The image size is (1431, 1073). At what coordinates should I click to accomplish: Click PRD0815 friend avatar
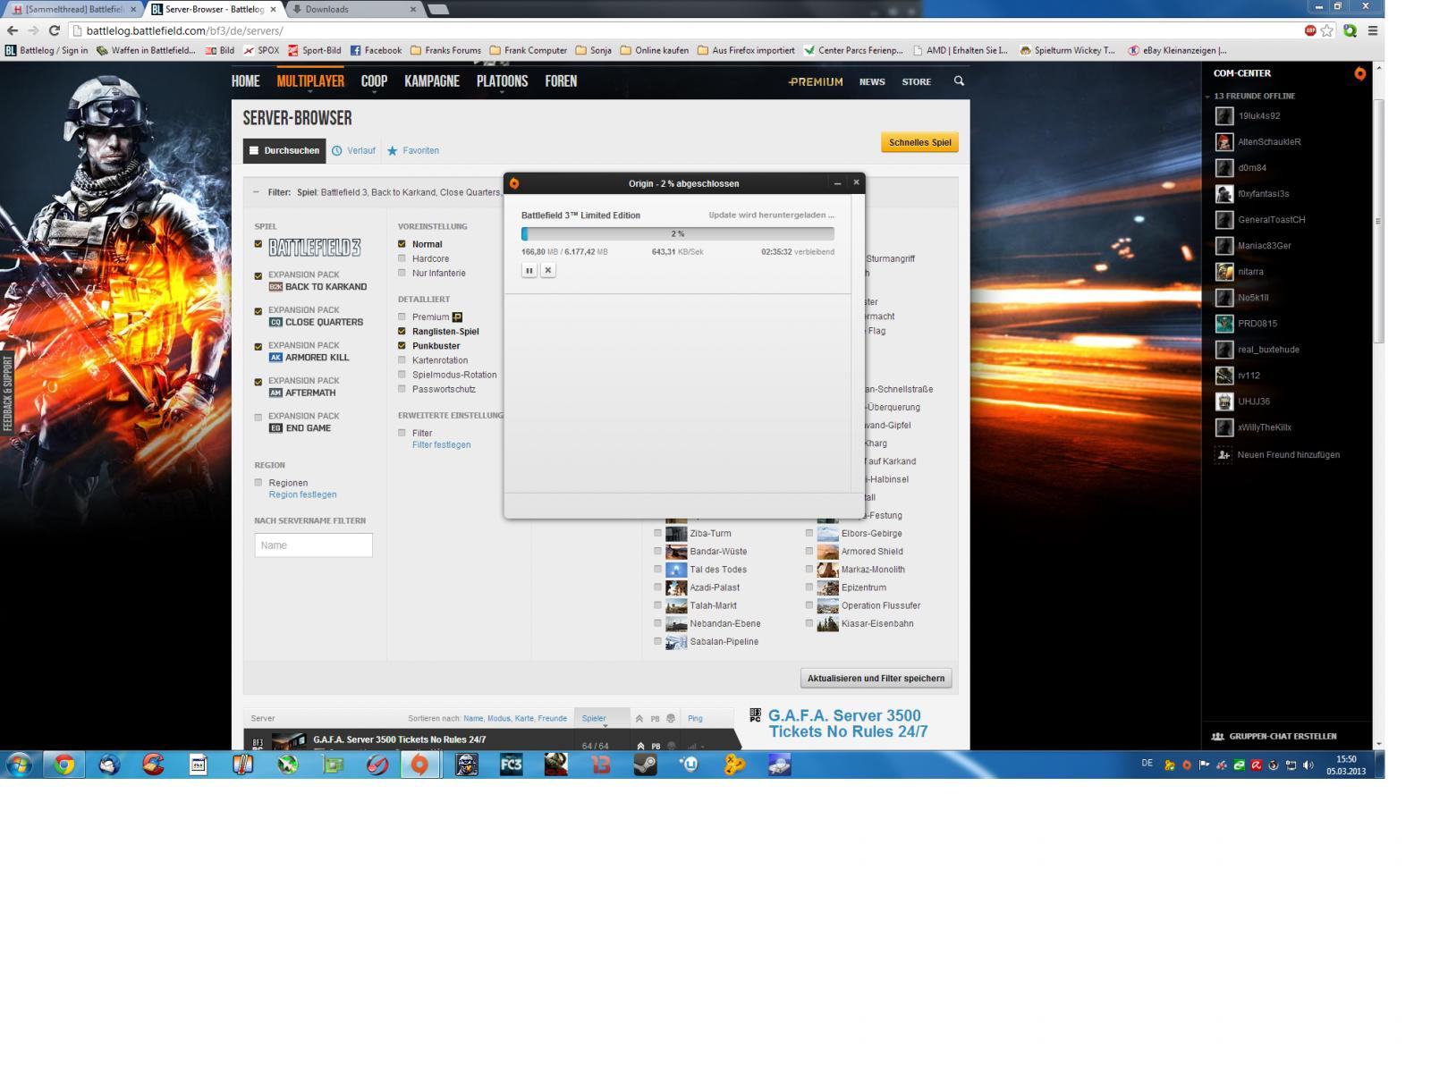[x=1224, y=324]
